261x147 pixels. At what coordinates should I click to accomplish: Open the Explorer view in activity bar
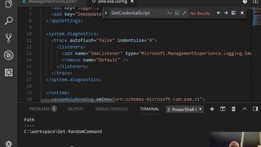click(x=9, y=4)
